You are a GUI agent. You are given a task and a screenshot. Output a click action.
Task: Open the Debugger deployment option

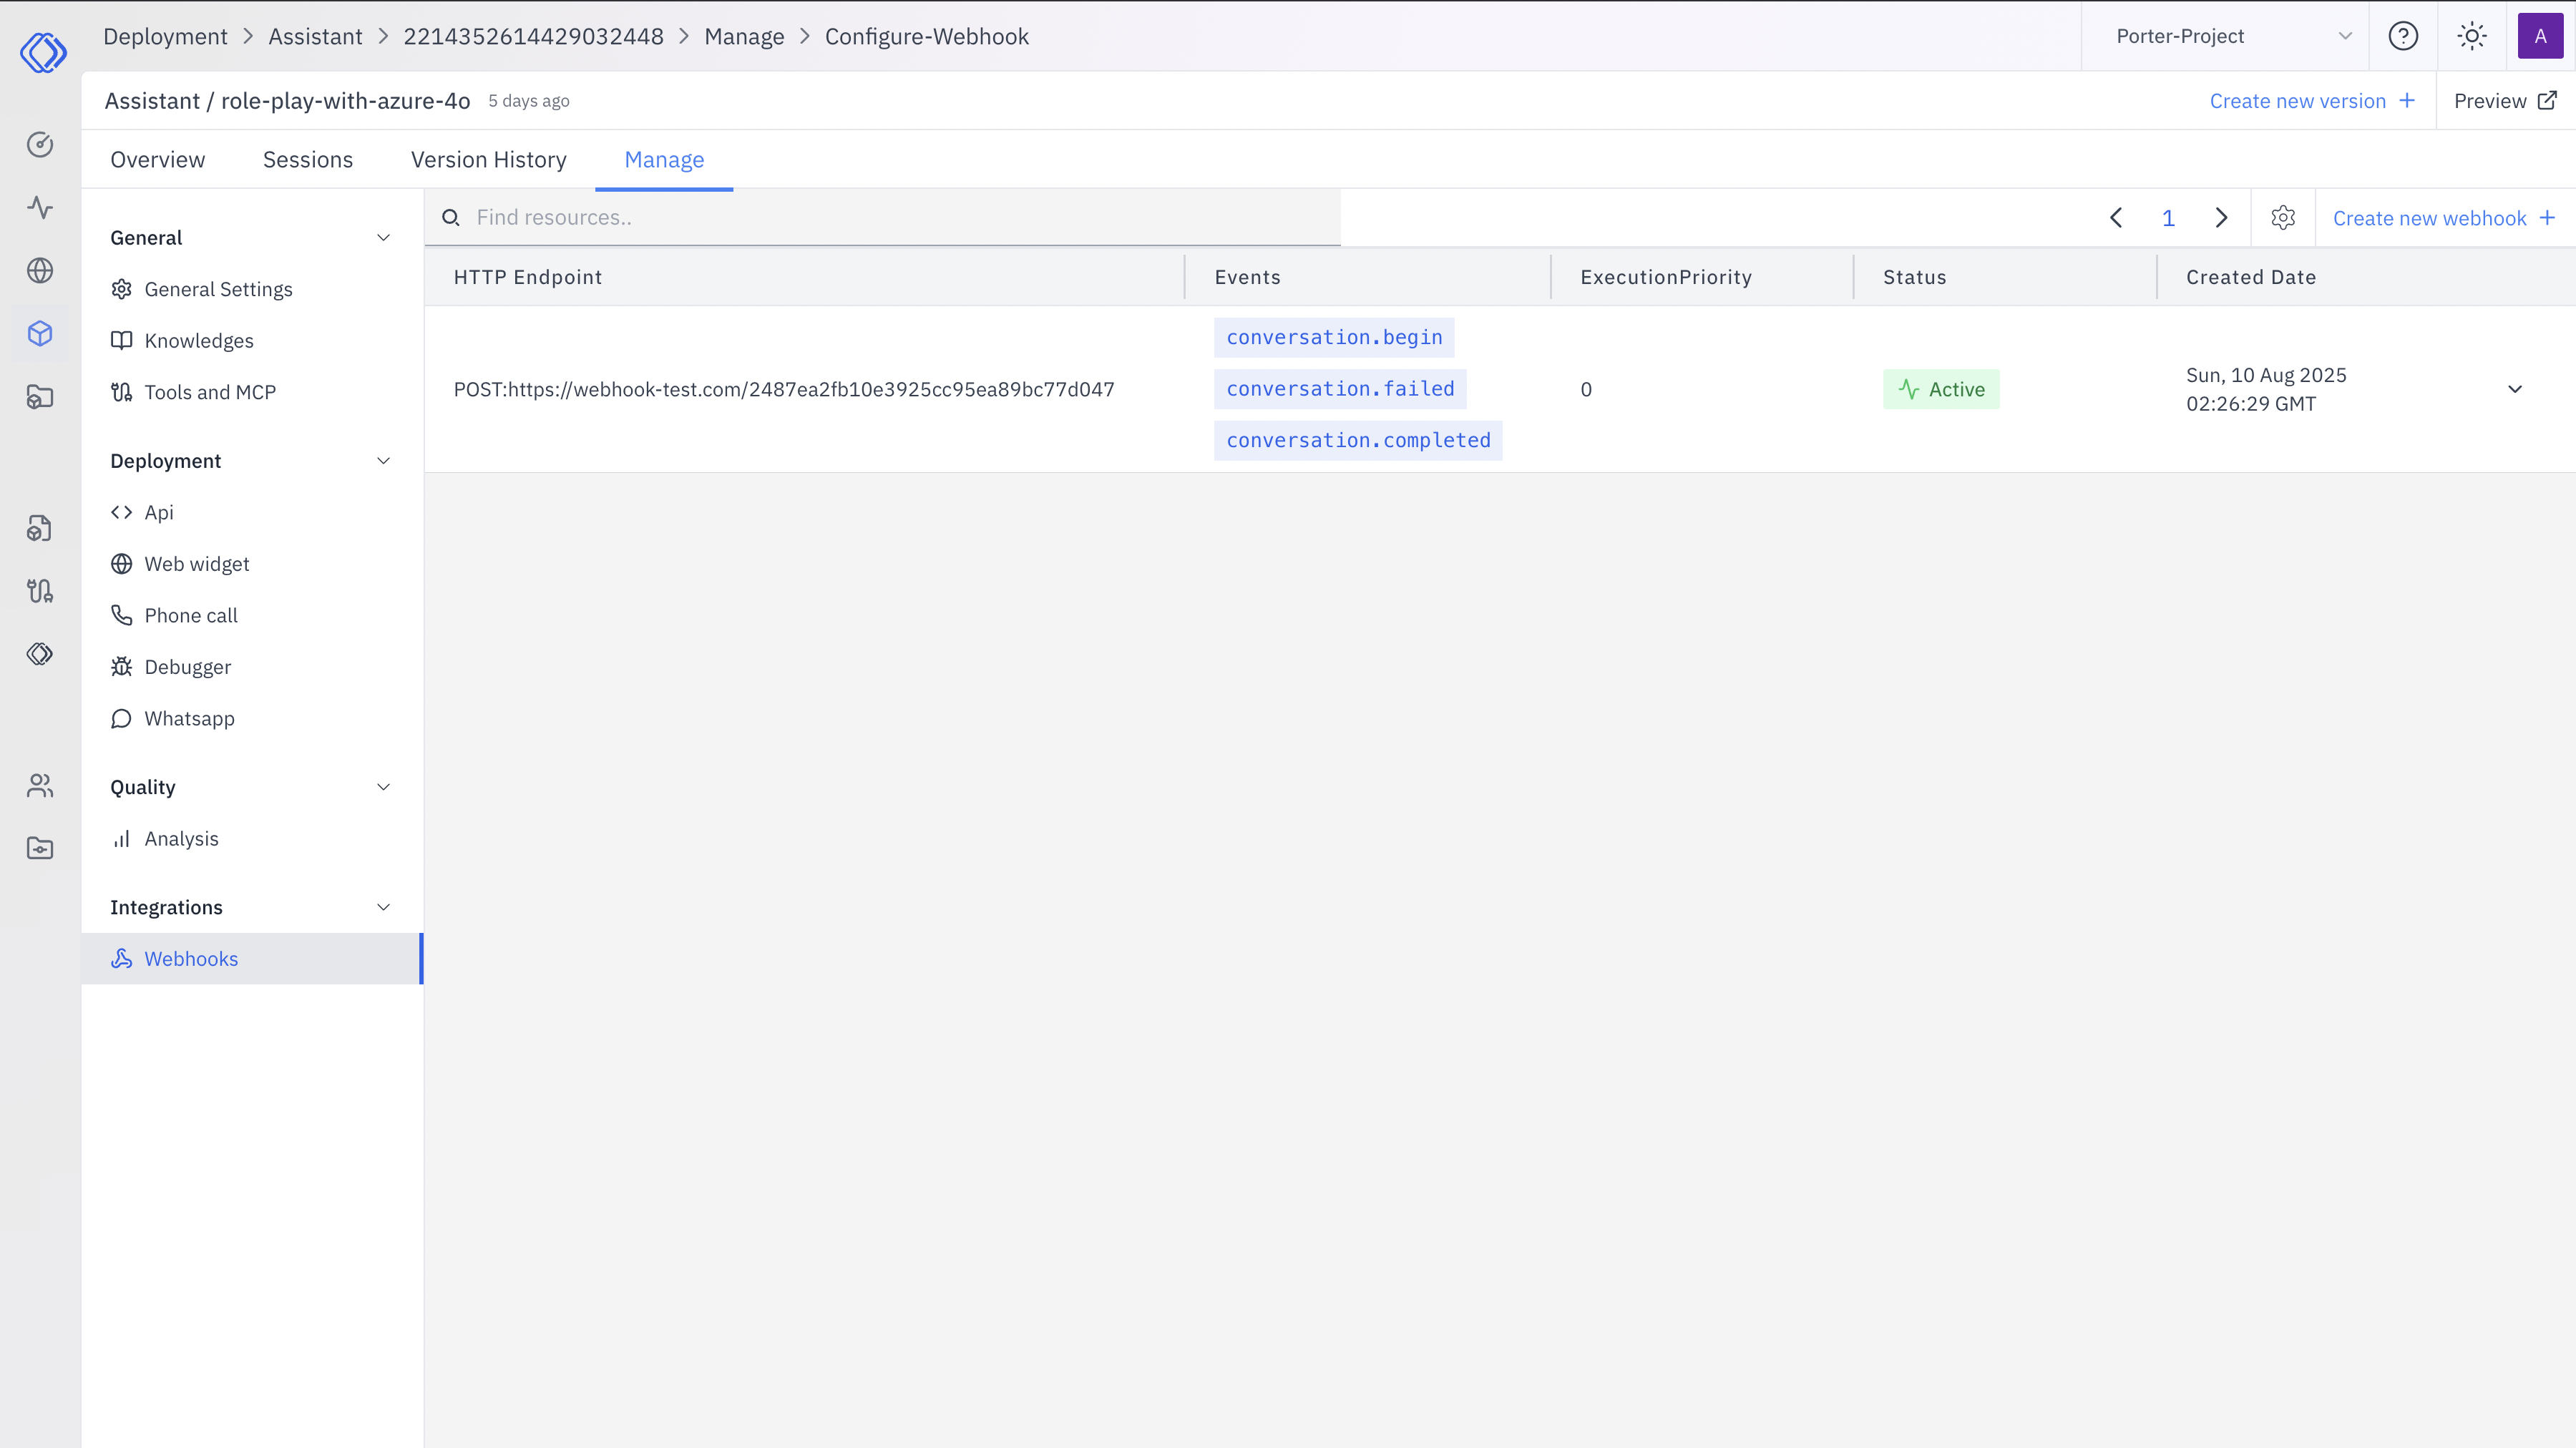(x=186, y=666)
